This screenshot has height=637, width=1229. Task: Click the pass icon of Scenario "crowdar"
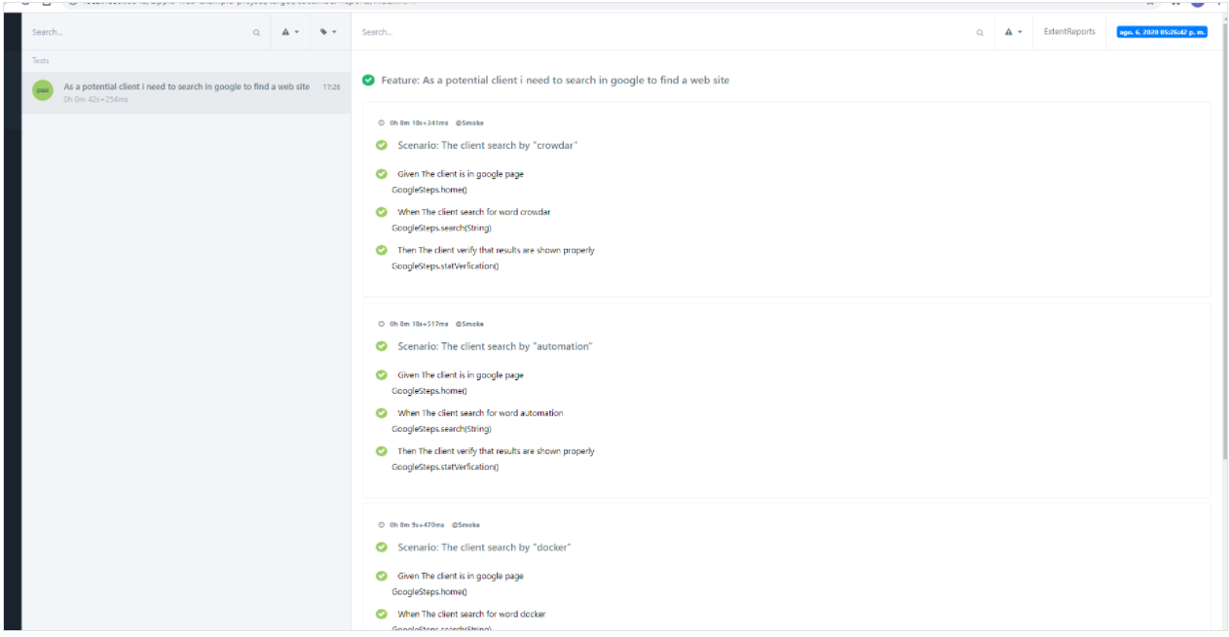(382, 145)
